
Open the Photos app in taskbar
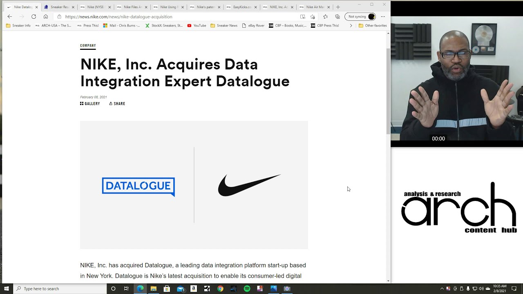point(273,289)
